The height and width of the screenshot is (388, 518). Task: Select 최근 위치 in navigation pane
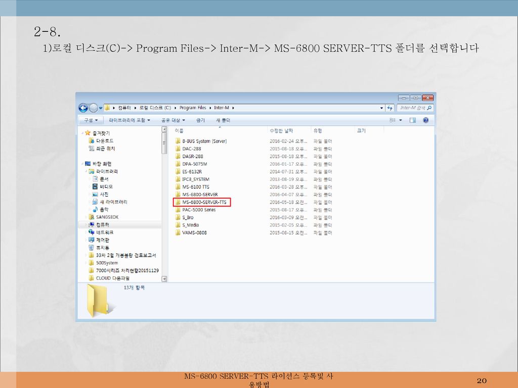point(105,149)
